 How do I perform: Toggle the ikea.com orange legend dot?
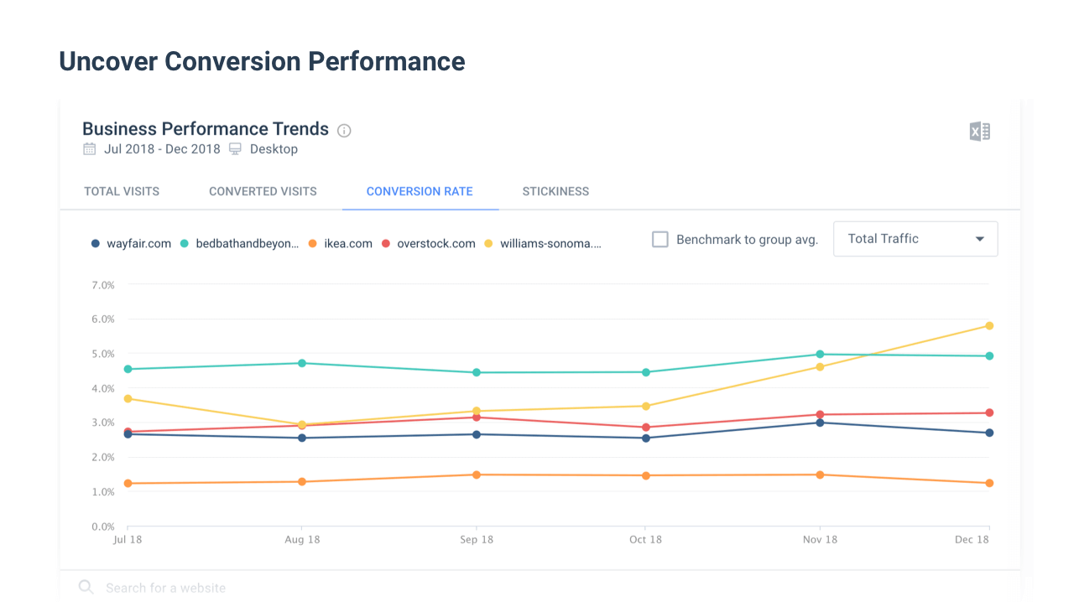coord(312,244)
